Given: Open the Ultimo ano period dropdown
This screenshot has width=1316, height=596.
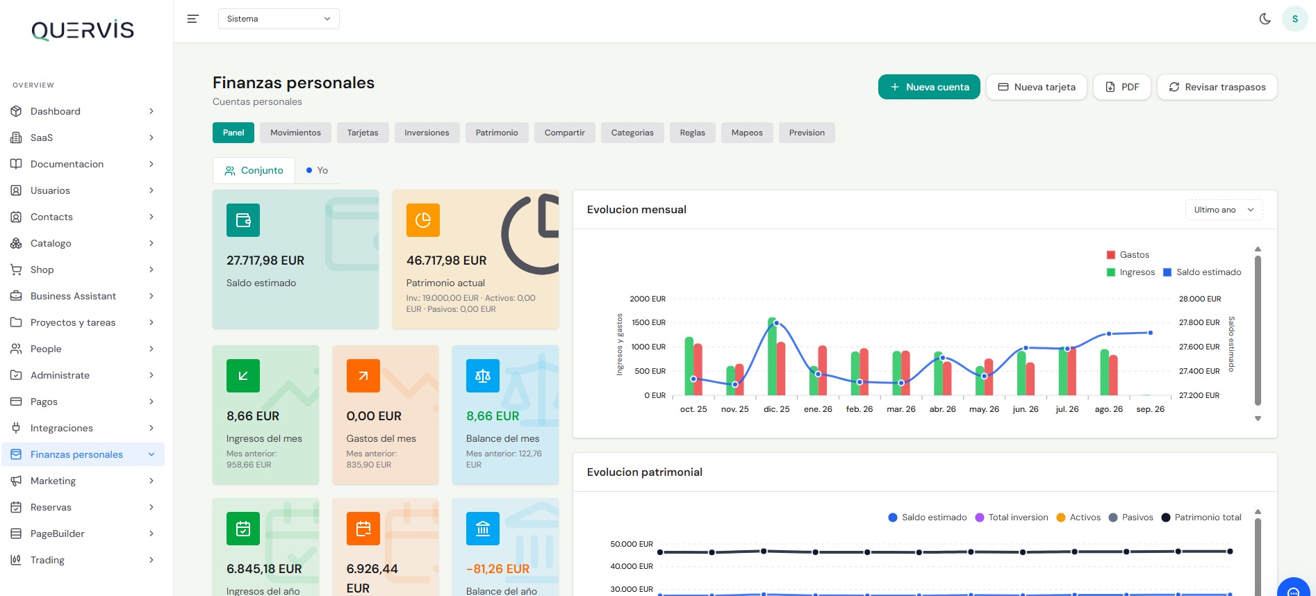Looking at the screenshot, I should click(1224, 210).
